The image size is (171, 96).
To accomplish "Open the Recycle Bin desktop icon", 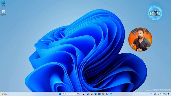I will (3, 13).
